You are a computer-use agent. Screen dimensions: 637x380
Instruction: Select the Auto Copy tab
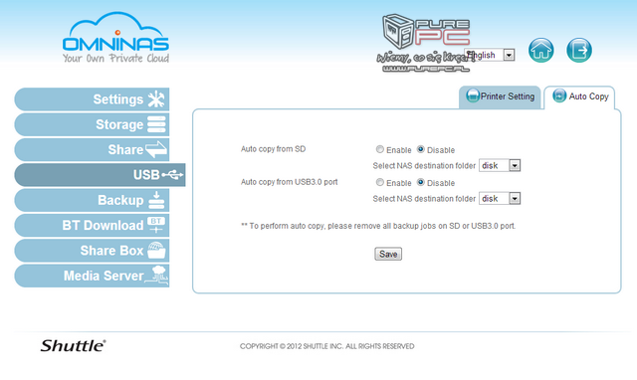point(579,96)
